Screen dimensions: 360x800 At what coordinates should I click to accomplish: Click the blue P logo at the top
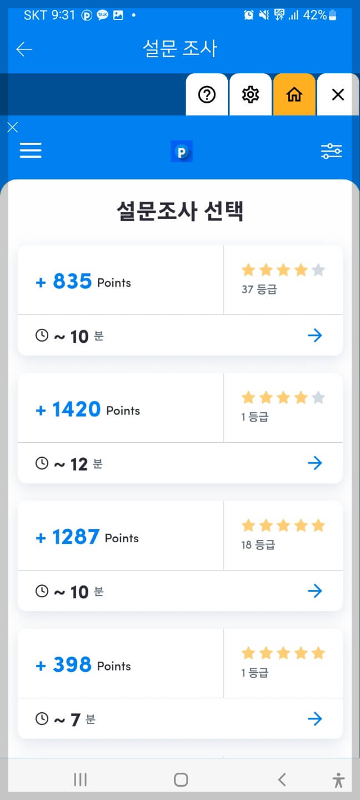(x=182, y=150)
